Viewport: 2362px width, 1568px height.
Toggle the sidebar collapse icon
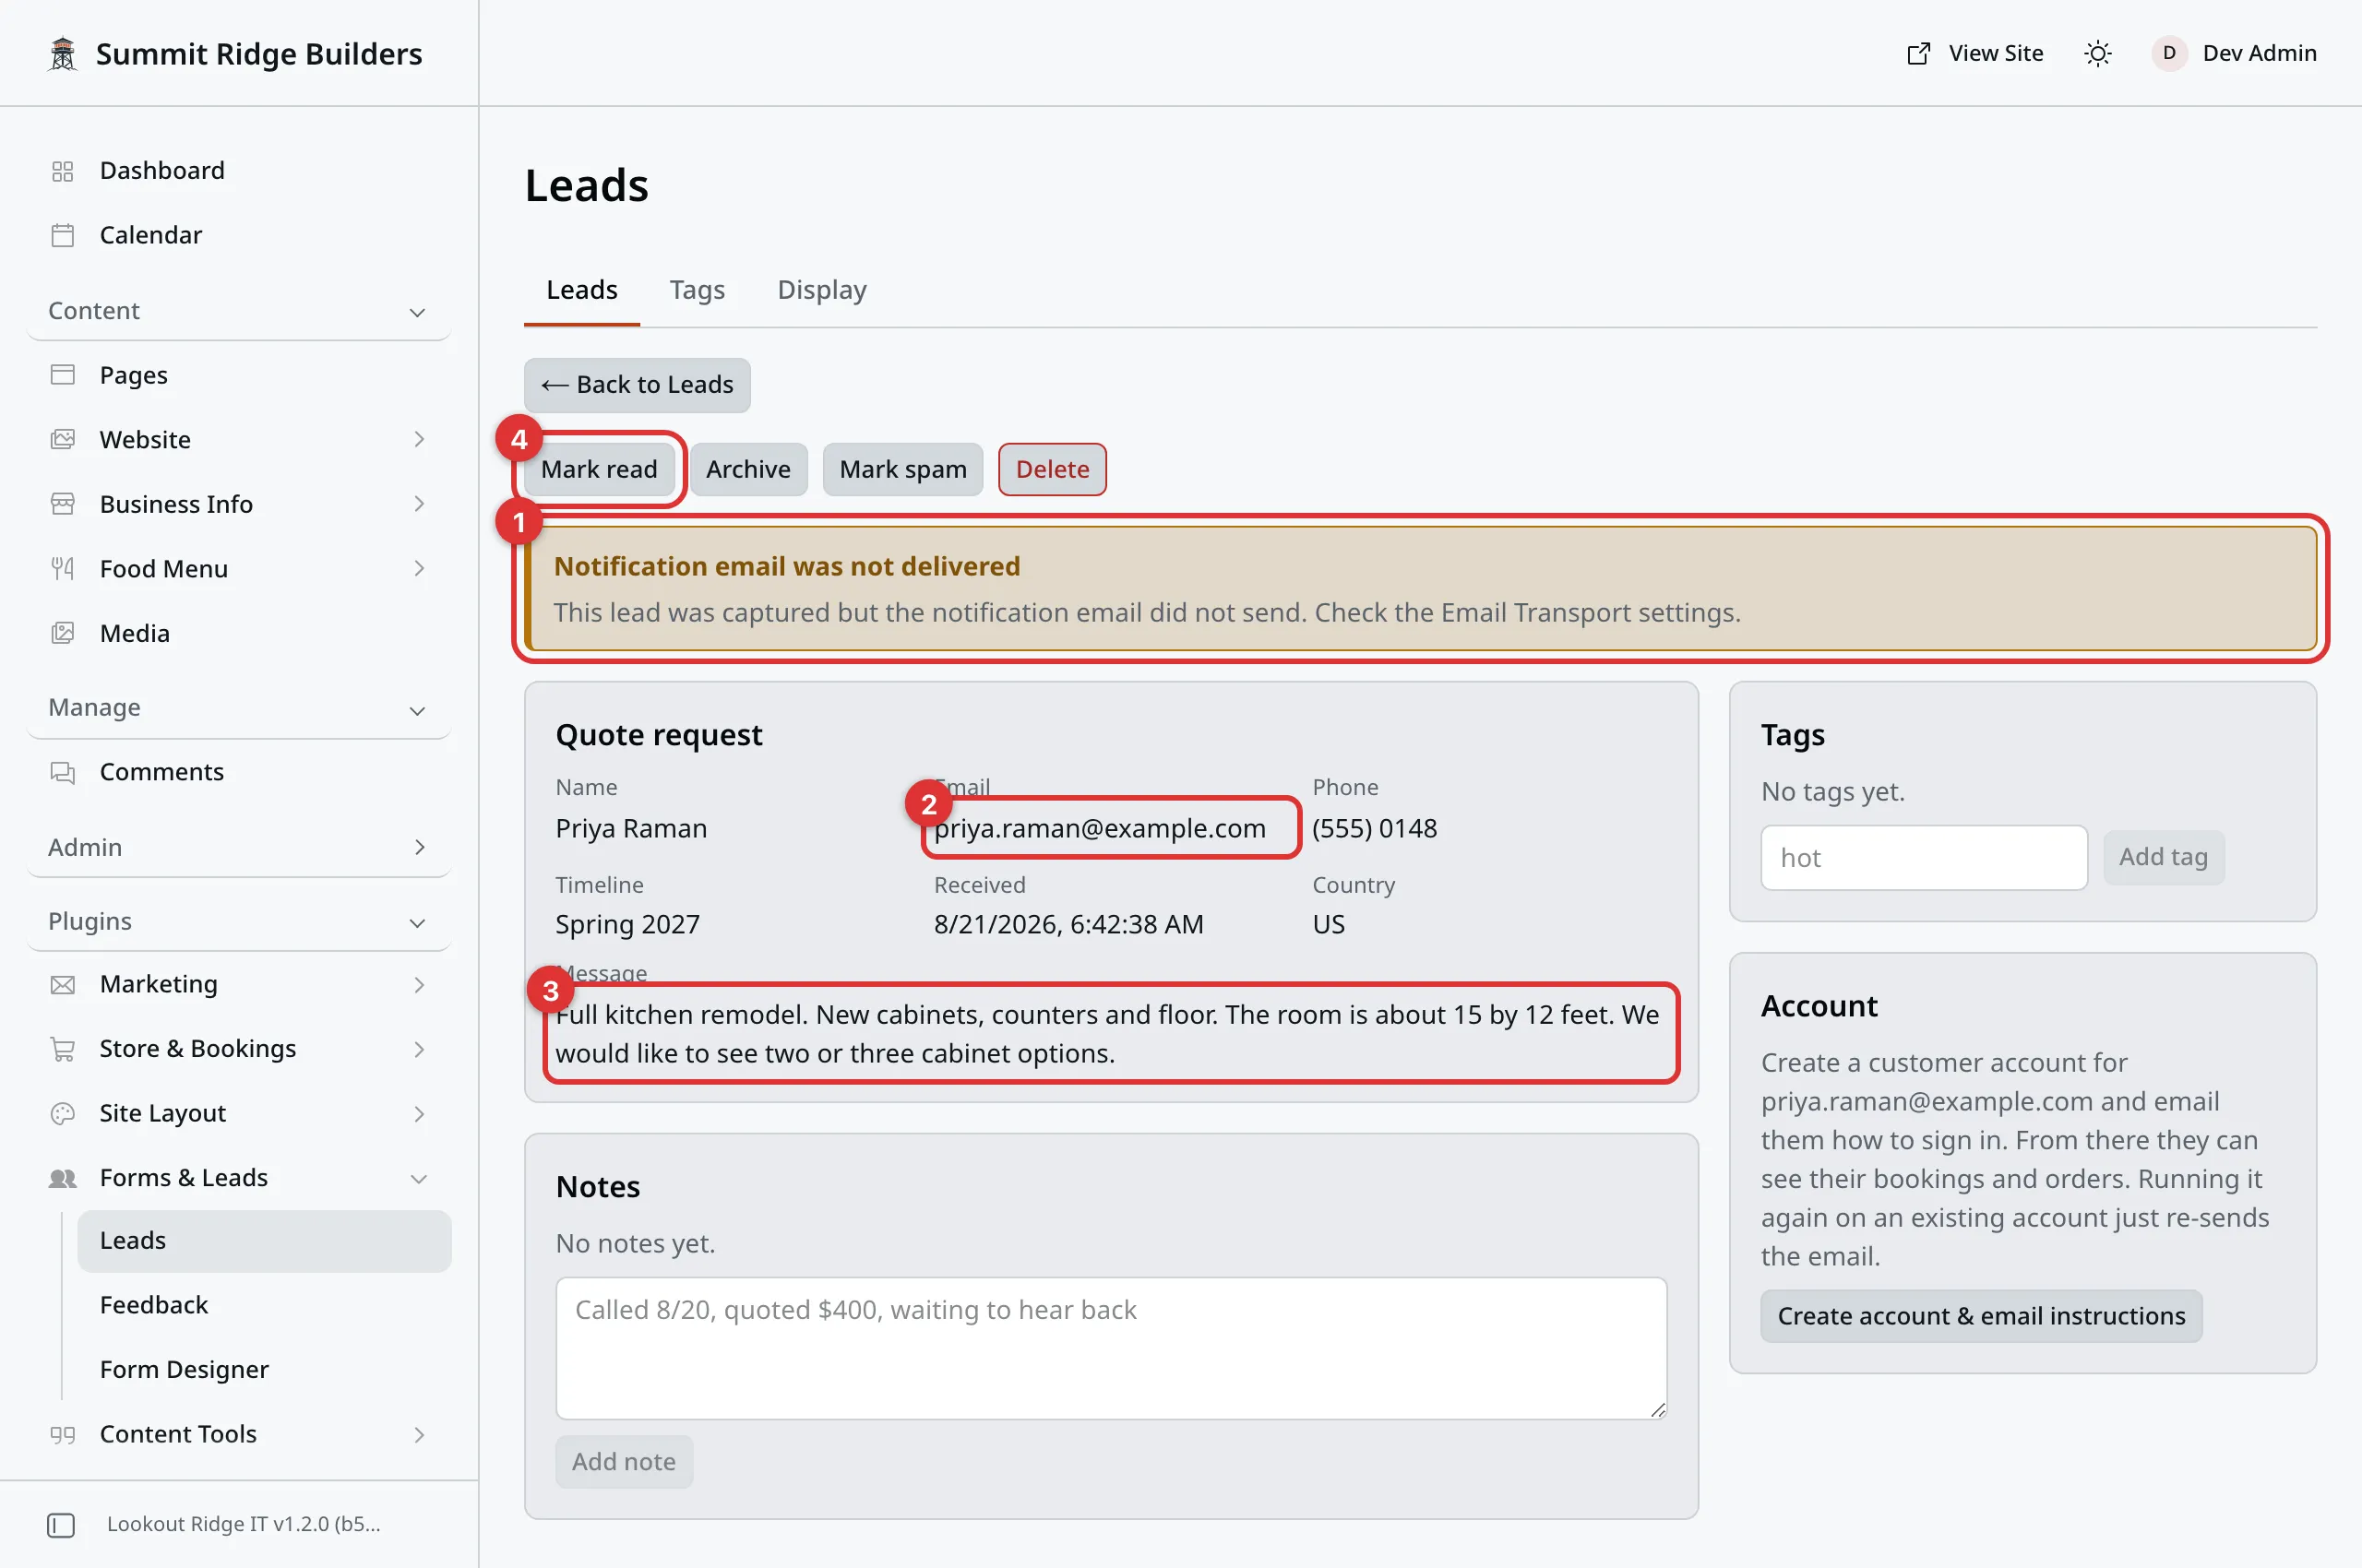(x=61, y=1525)
